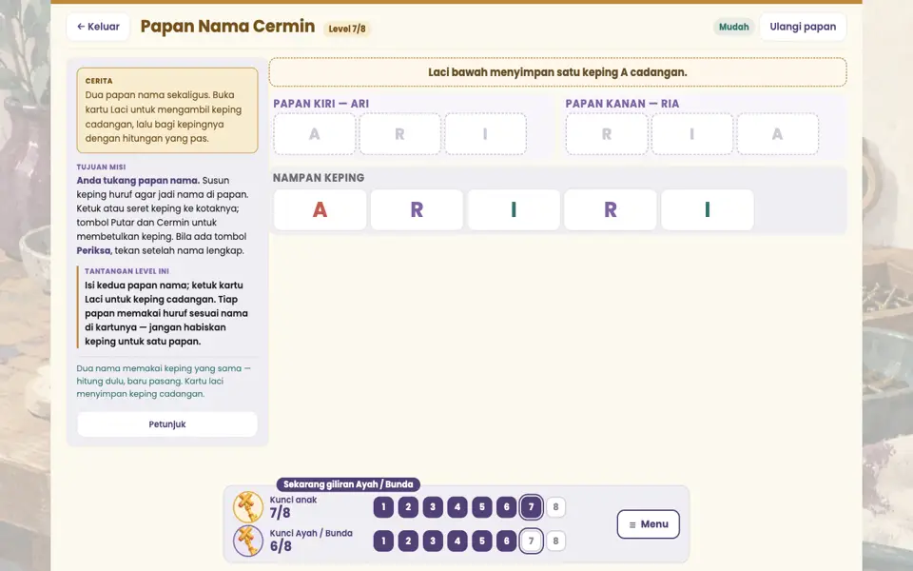Click the Papan Nama Cermin title
This screenshot has height=571, width=913.
(227, 27)
